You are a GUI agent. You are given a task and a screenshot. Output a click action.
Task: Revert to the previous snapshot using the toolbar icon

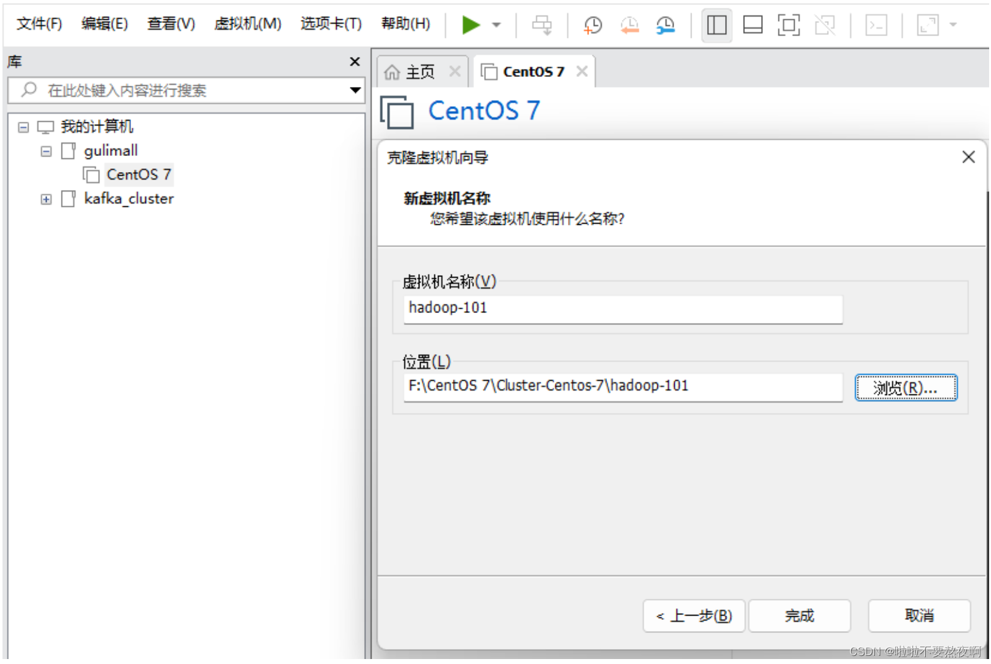click(x=629, y=25)
